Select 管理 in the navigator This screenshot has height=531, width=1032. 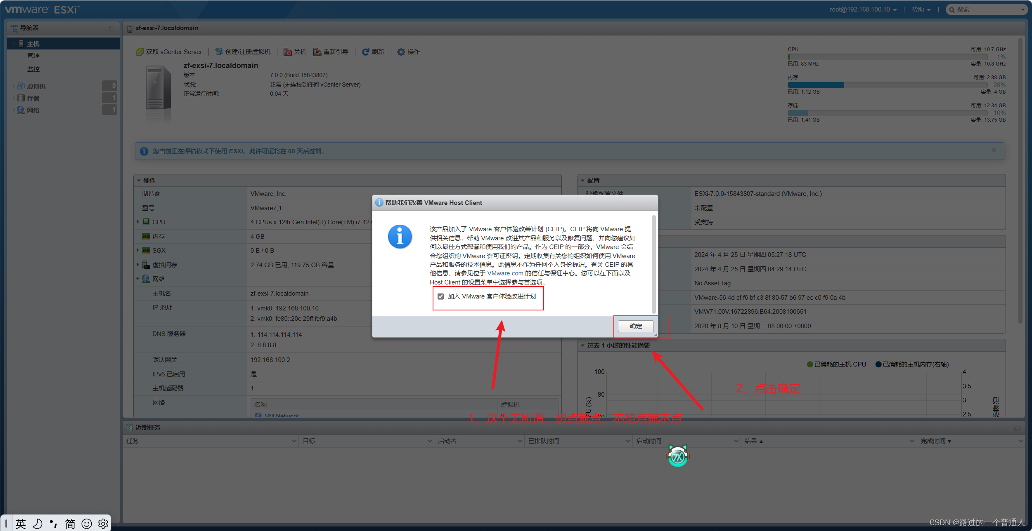pyautogui.click(x=33, y=56)
